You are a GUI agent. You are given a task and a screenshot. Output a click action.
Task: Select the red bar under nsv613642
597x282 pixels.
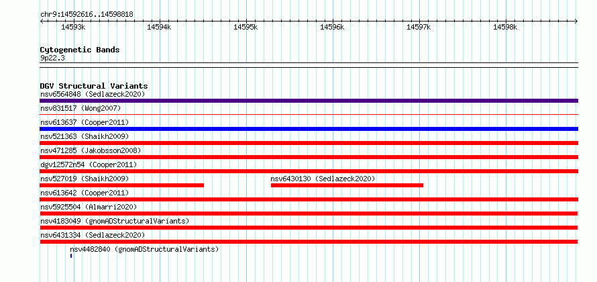[x=309, y=199]
